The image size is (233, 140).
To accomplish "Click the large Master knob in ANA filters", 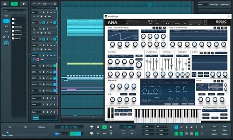I will pyautogui.click(x=139, y=64).
